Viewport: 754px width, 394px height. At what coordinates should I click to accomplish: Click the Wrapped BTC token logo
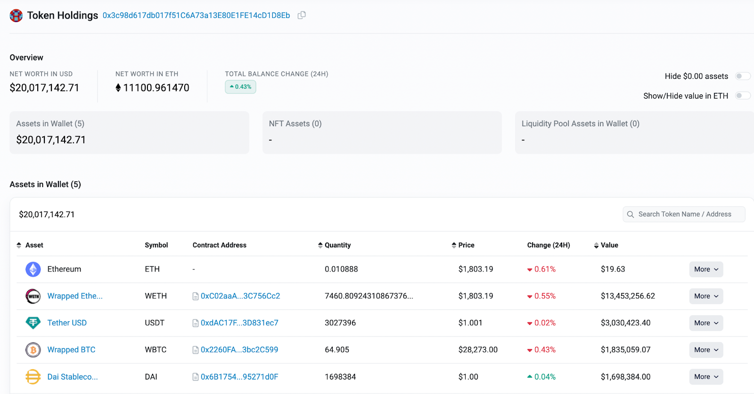[x=33, y=350]
